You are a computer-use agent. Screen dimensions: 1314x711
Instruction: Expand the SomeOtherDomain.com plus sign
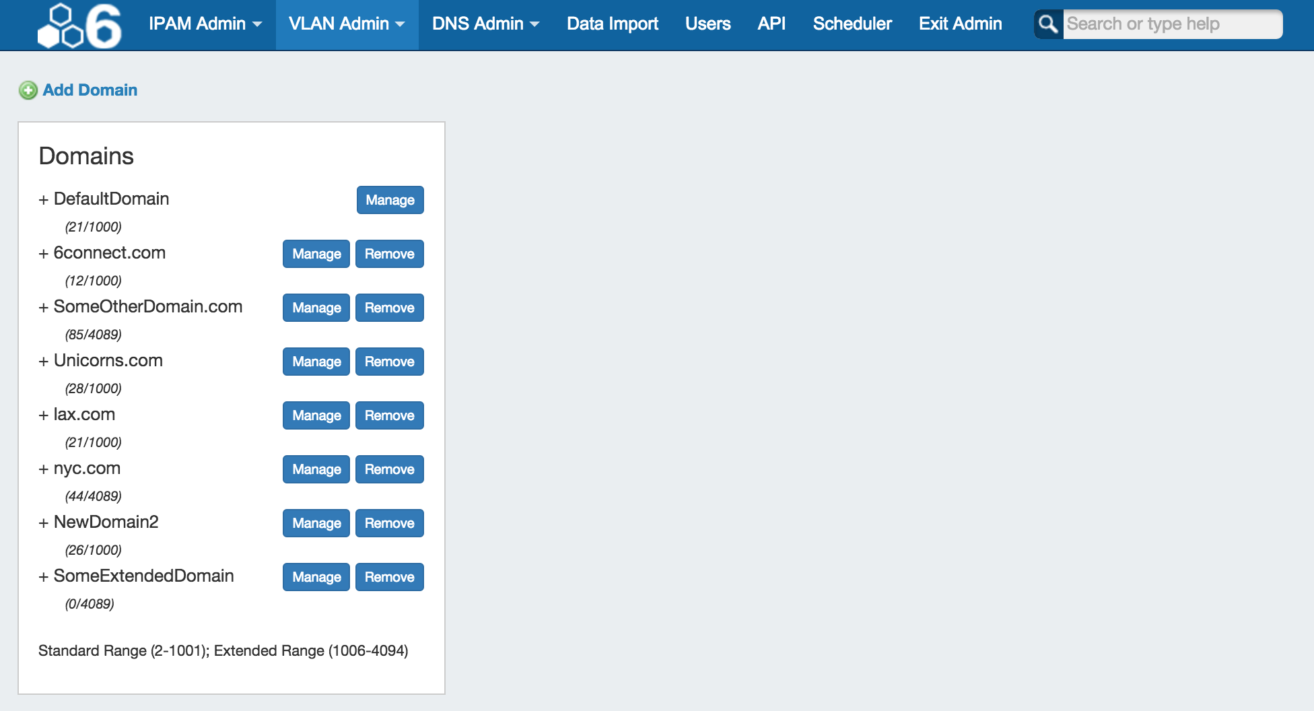tap(43, 308)
